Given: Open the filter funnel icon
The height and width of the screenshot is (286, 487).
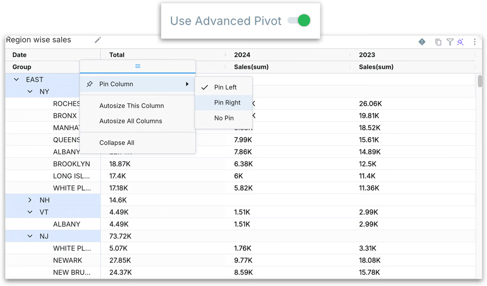Looking at the screenshot, I should (x=450, y=42).
